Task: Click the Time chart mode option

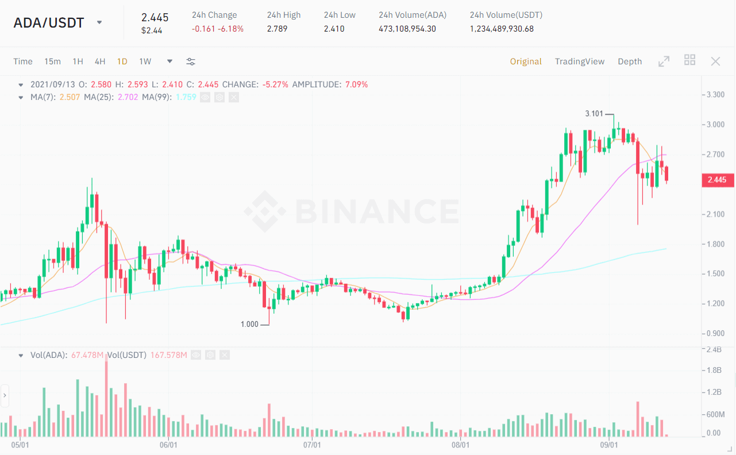Action: point(23,61)
